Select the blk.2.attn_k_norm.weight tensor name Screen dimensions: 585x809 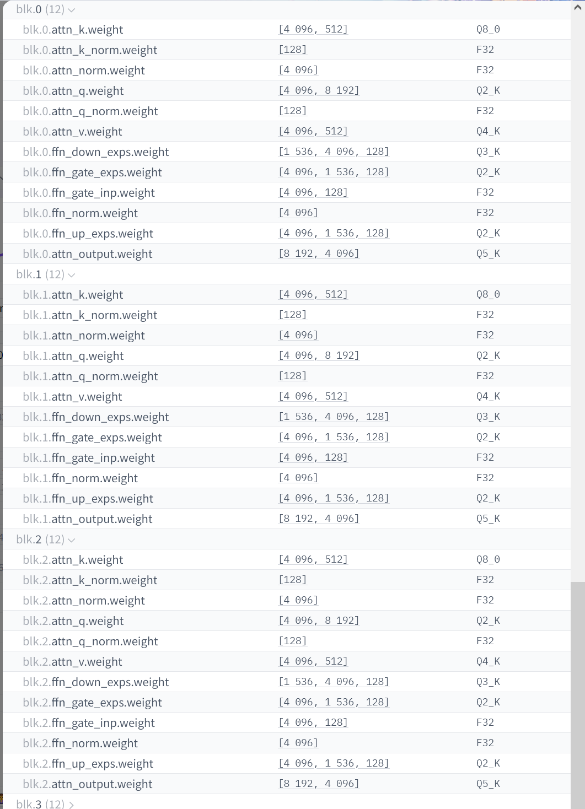tap(90, 580)
